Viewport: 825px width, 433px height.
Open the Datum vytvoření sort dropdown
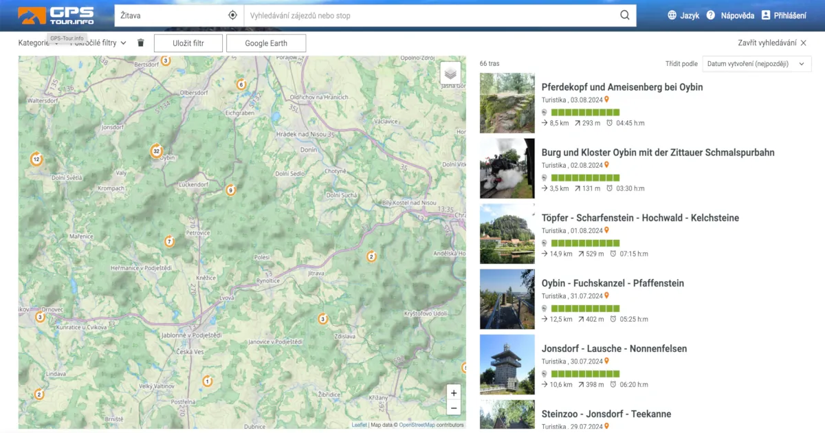point(756,63)
